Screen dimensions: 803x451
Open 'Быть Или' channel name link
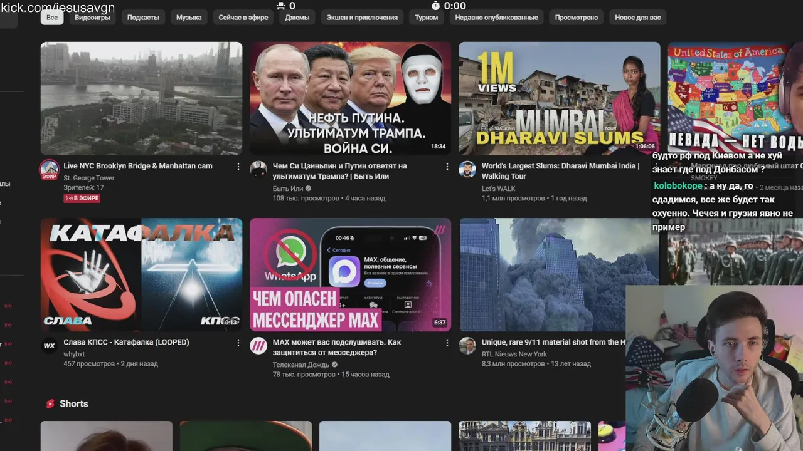coord(288,189)
